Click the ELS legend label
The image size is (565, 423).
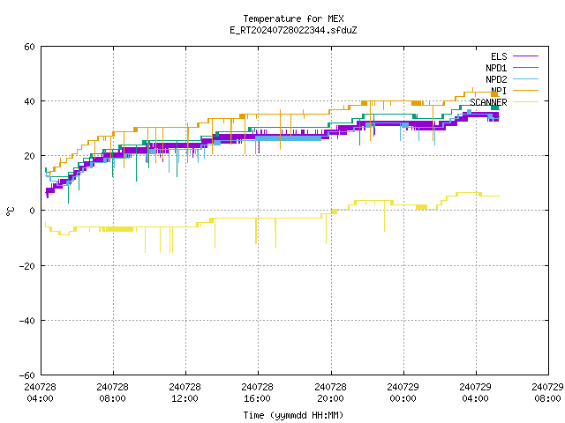(x=499, y=56)
